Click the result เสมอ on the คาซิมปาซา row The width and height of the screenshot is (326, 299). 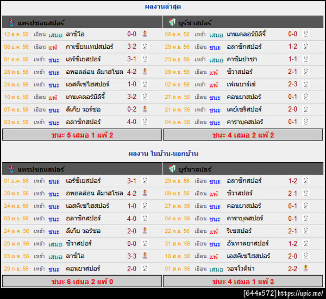click(216, 60)
